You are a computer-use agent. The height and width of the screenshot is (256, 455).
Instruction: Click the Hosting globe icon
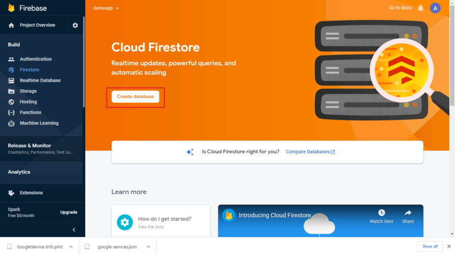[11, 102]
